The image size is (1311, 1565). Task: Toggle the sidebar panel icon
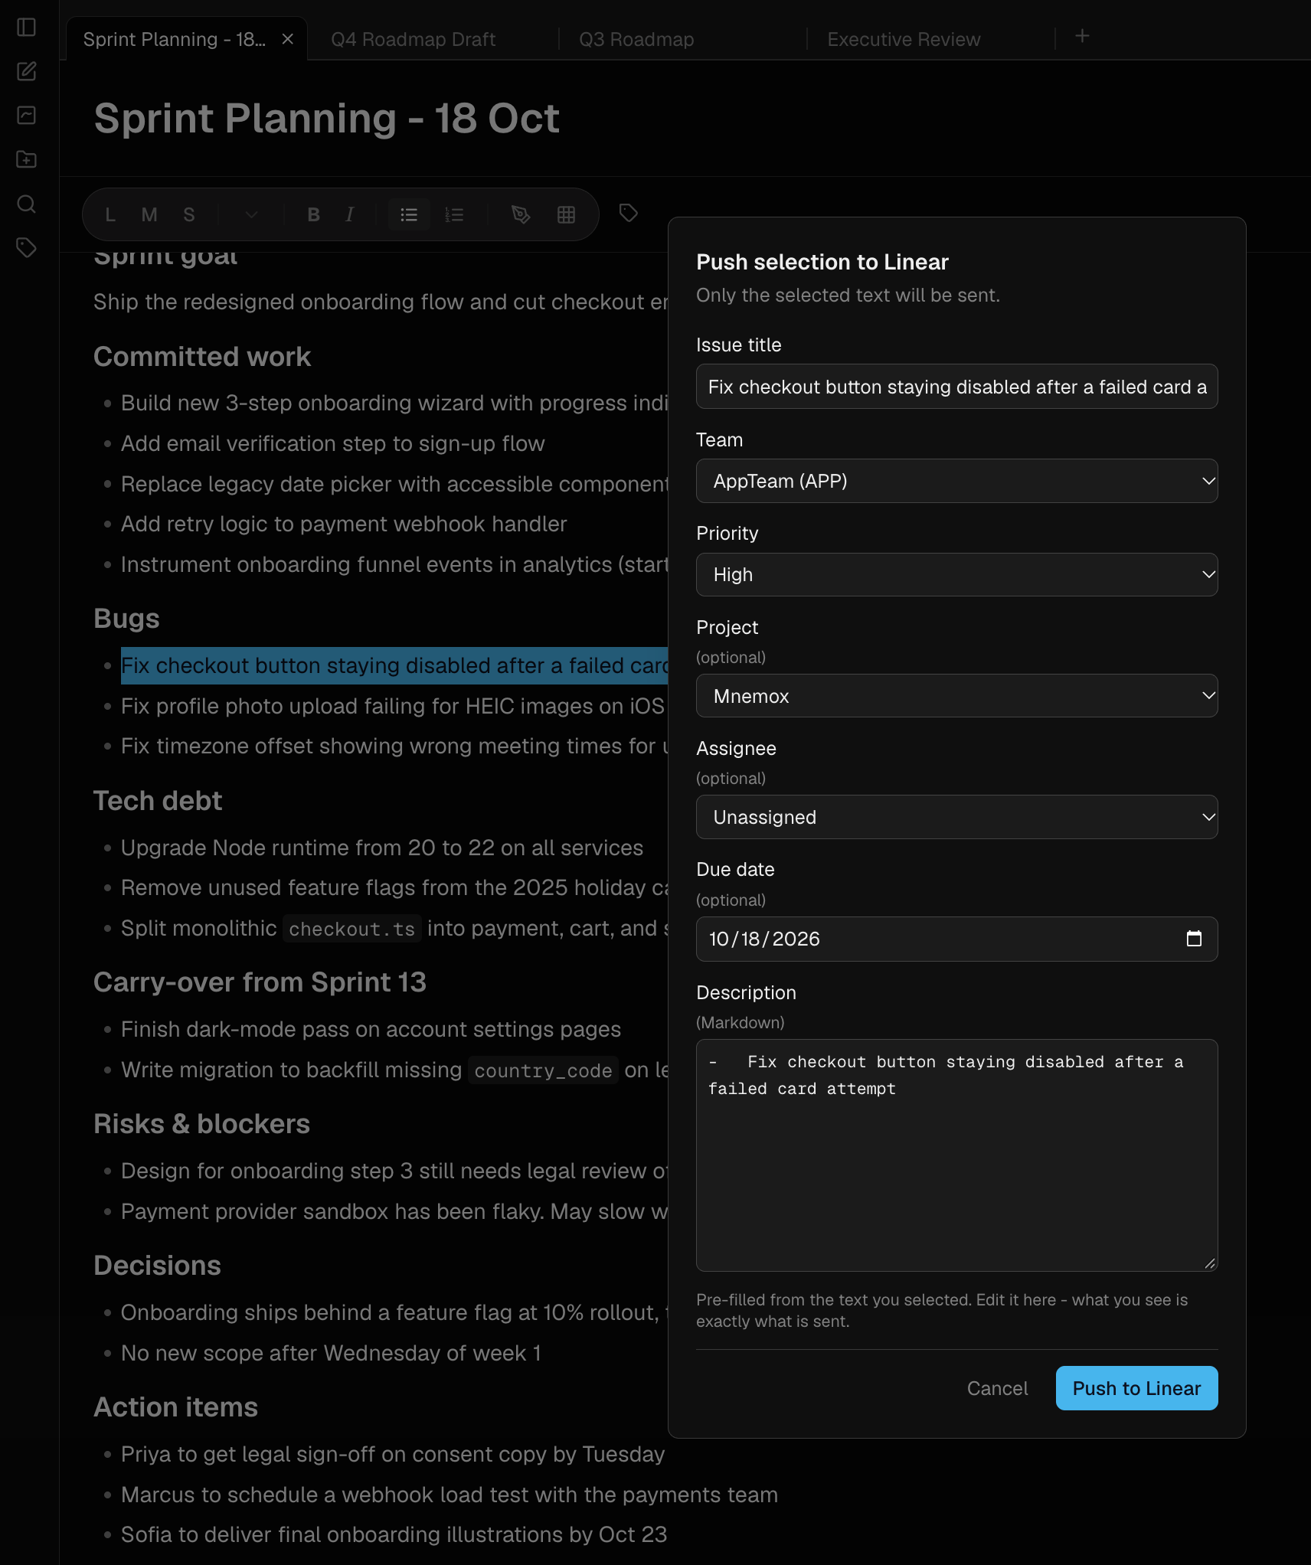tap(27, 28)
